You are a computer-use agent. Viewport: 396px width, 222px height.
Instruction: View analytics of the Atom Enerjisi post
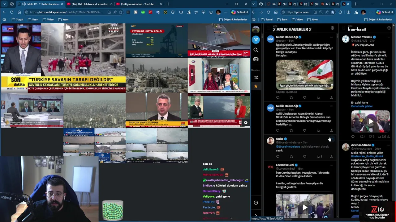pos(318,130)
